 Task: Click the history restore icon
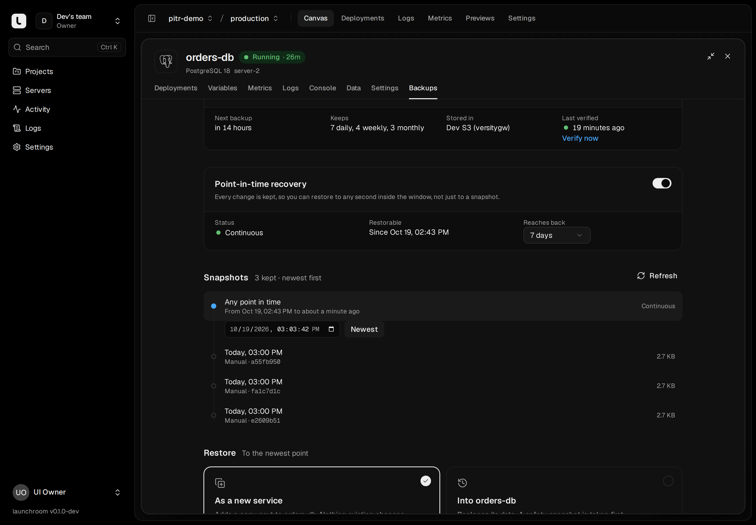[462, 483]
